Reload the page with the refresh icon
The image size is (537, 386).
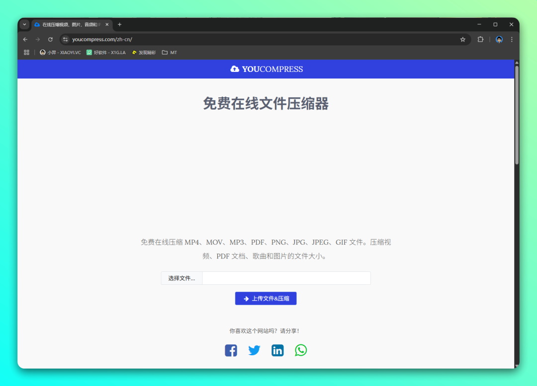click(50, 39)
